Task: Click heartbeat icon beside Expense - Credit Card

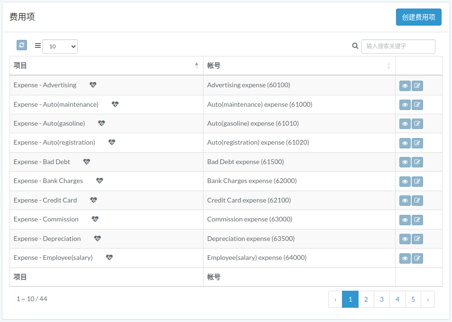Action: click(94, 200)
